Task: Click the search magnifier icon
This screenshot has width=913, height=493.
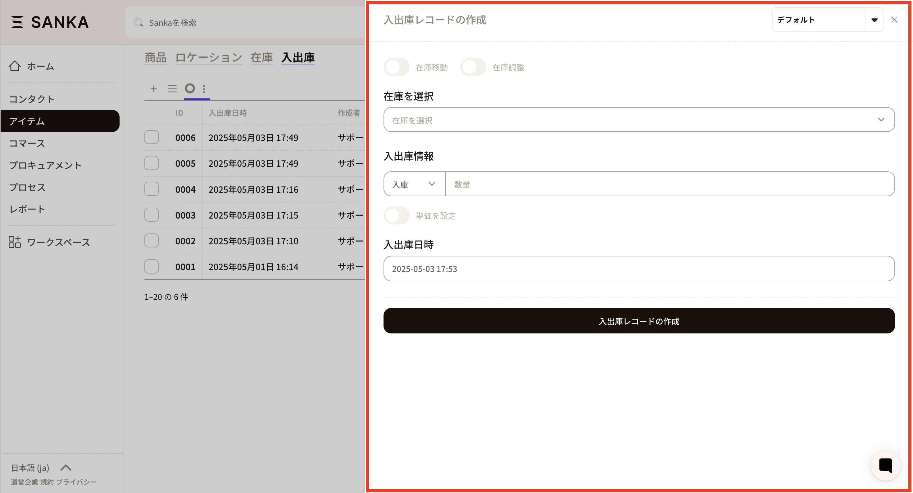Action: tap(138, 23)
